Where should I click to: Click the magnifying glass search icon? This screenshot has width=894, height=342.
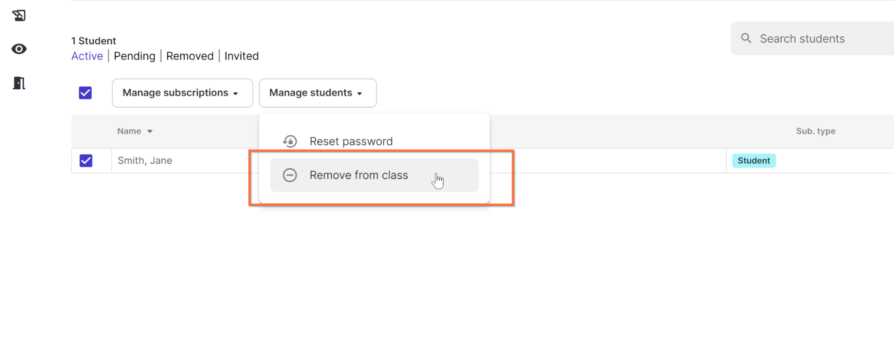pyautogui.click(x=746, y=38)
